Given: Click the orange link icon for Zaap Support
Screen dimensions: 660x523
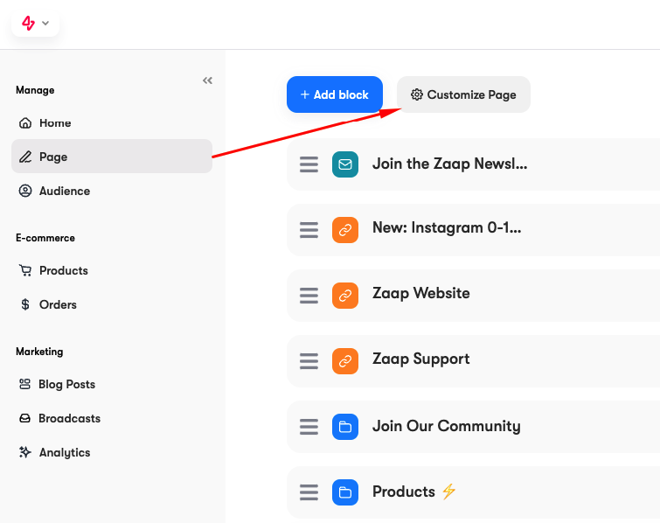Looking at the screenshot, I should click(345, 361).
